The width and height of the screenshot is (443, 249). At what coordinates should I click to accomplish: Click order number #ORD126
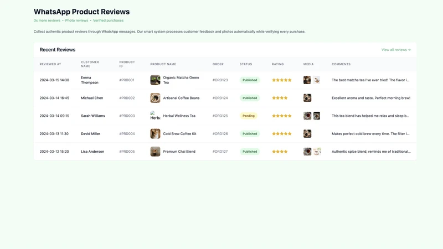[220, 134]
